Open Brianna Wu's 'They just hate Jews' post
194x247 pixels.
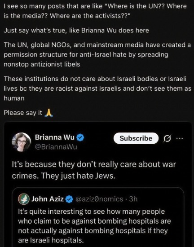pos(94,170)
